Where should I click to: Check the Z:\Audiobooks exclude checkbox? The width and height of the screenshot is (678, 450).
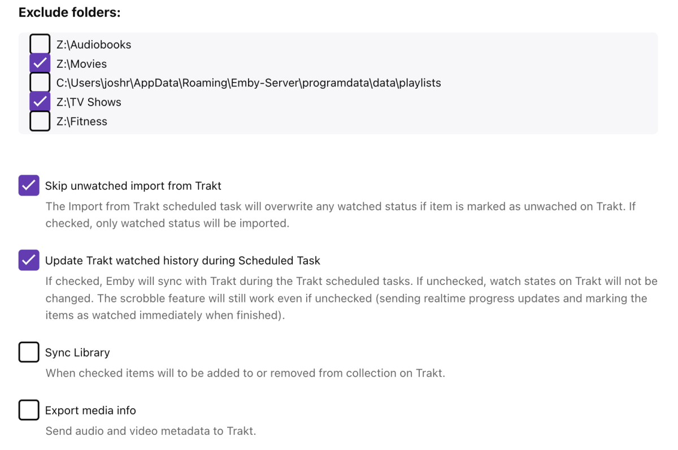pos(40,44)
